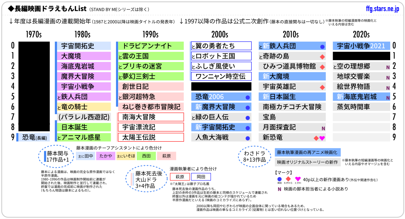
Task: Click the 映画オリジナルストーリーの新作 gray legend box
Action: [x=307, y=162]
